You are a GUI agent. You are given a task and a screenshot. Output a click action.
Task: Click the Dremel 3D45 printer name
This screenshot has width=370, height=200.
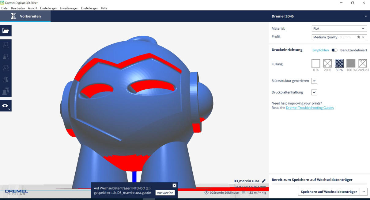point(283,16)
